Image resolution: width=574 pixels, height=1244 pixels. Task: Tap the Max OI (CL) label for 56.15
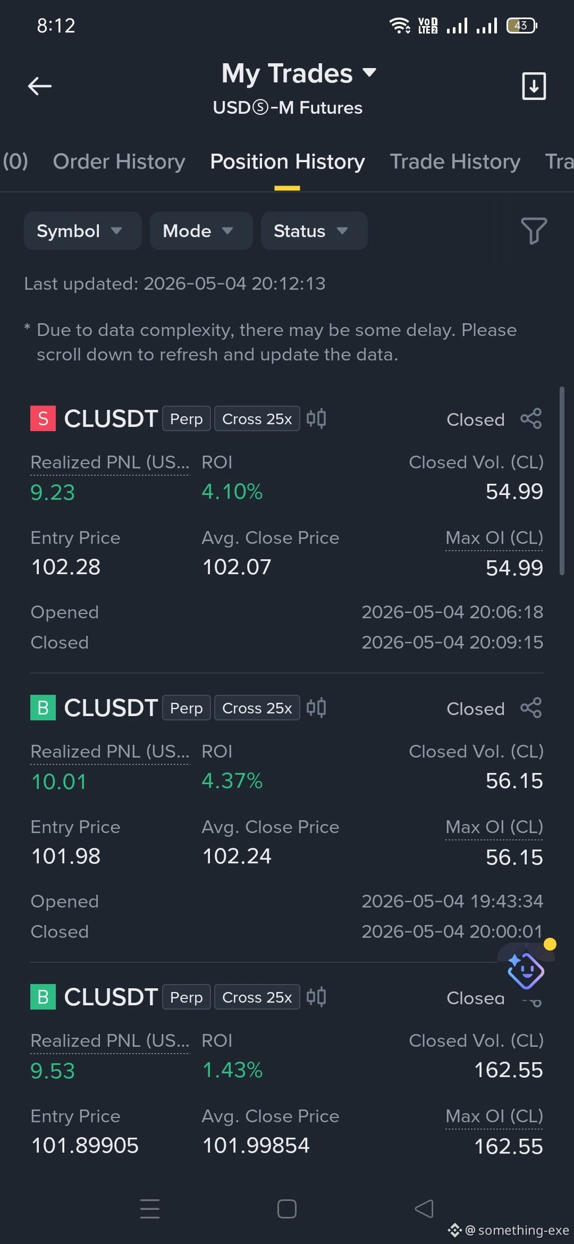coord(494,827)
